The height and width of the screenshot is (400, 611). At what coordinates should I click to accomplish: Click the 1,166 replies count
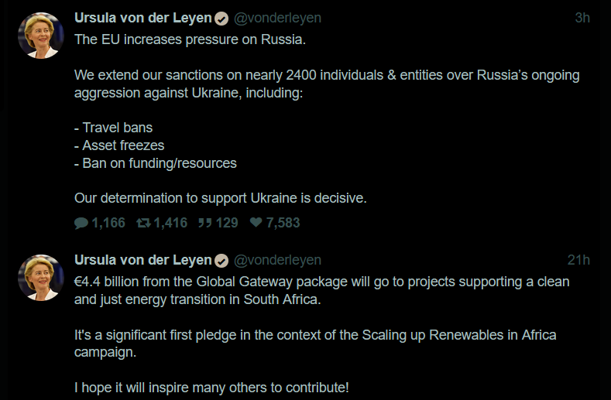(108, 223)
